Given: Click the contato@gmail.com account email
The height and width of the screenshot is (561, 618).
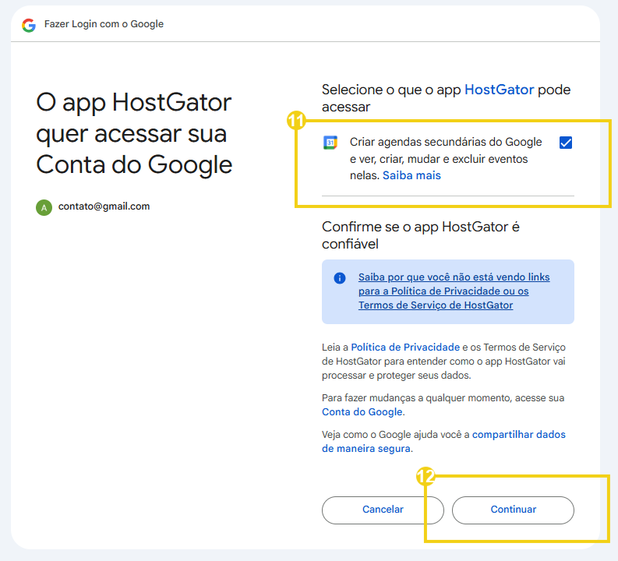Looking at the screenshot, I should (104, 206).
